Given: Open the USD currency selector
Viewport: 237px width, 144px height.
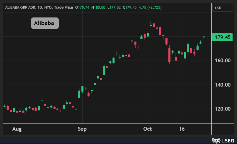Looking at the screenshot, I should pyautogui.click(x=222, y=8).
